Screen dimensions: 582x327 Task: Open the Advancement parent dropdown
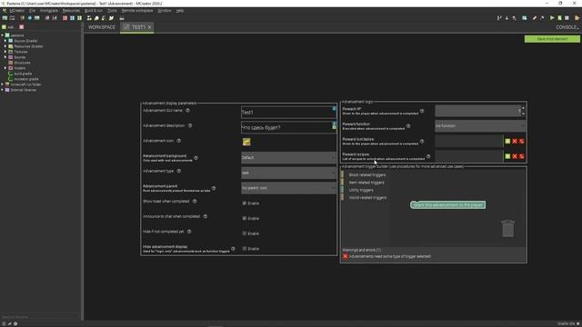coord(289,188)
